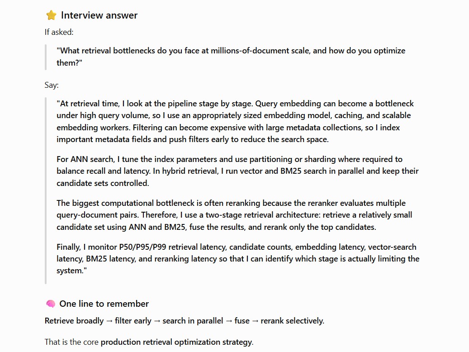469x352 pixels.
Task: Click the bold 'production retrieval optimization strategy' text
Action: 177,342
